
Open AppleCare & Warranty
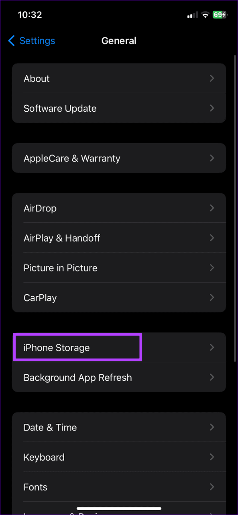[119, 158]
